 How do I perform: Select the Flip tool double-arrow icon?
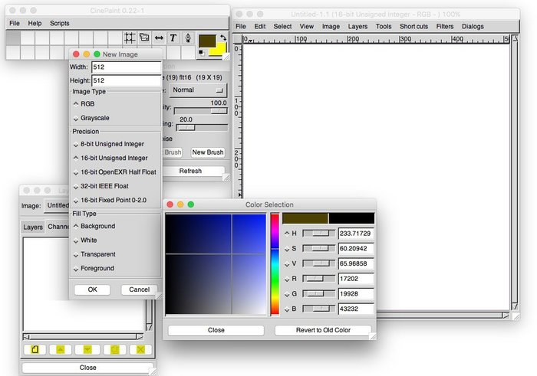tap(159, 38)
